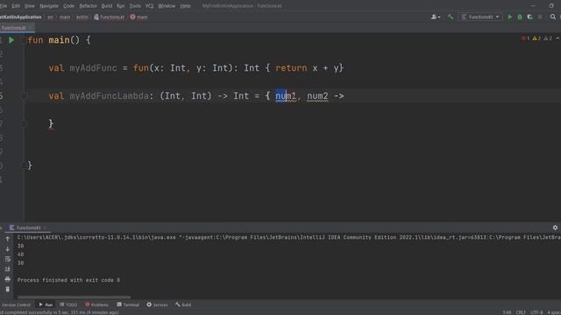Click the horizontal scrollbar in the Run console
The image size is (561, 315).
tap(74, 297)
